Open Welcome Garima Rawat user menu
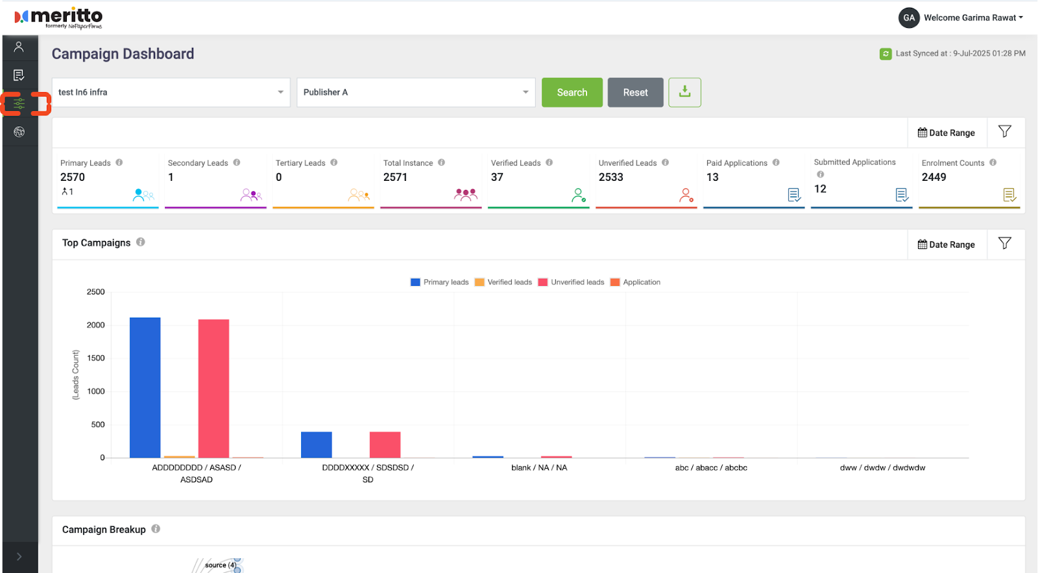 click(961, 18)
